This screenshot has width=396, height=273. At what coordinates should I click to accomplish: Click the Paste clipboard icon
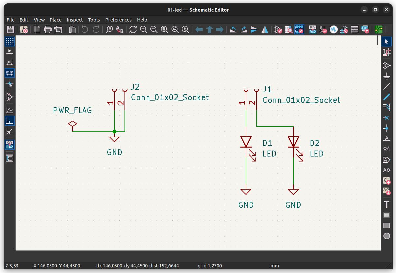[72, 30]
